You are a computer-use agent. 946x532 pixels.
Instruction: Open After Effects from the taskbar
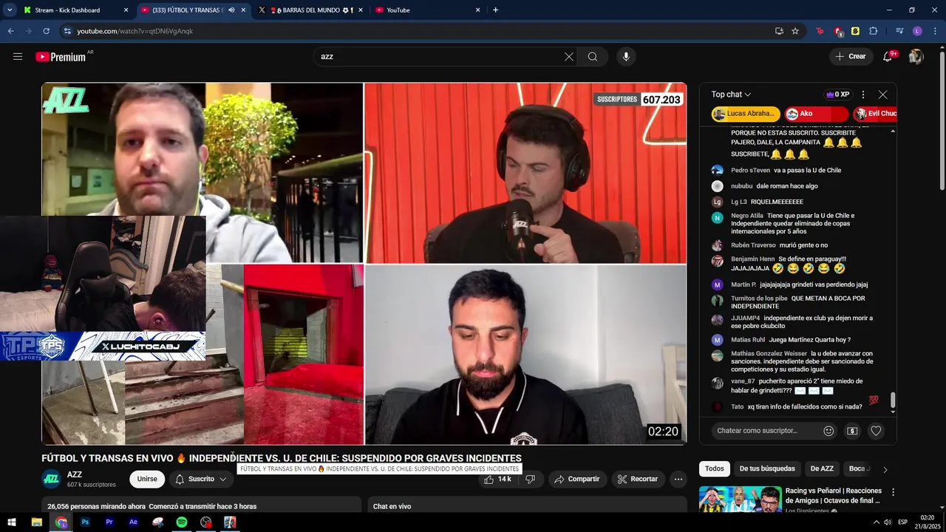click(133, 522)
